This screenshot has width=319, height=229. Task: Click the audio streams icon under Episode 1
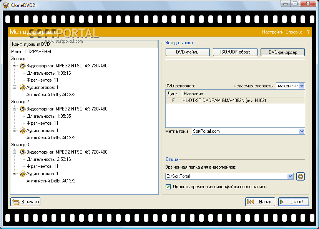[x=23, y=87]
